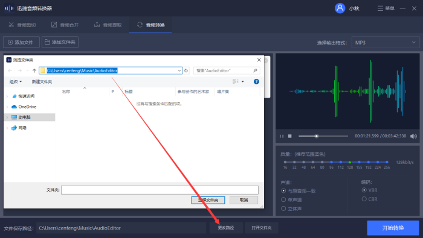Expand the OneDrive tree node

[x=7, y=107]
